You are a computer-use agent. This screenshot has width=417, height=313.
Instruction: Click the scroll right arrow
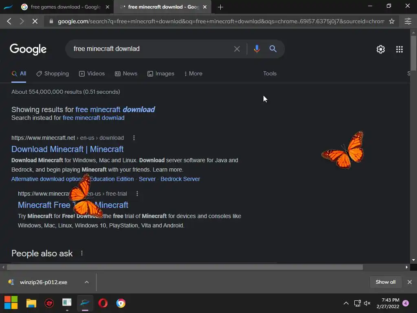click(407, 267)
